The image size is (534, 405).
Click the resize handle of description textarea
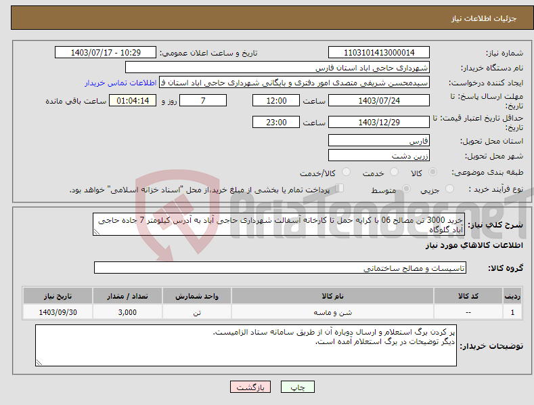pyautogui.click(x=96, y=232)
